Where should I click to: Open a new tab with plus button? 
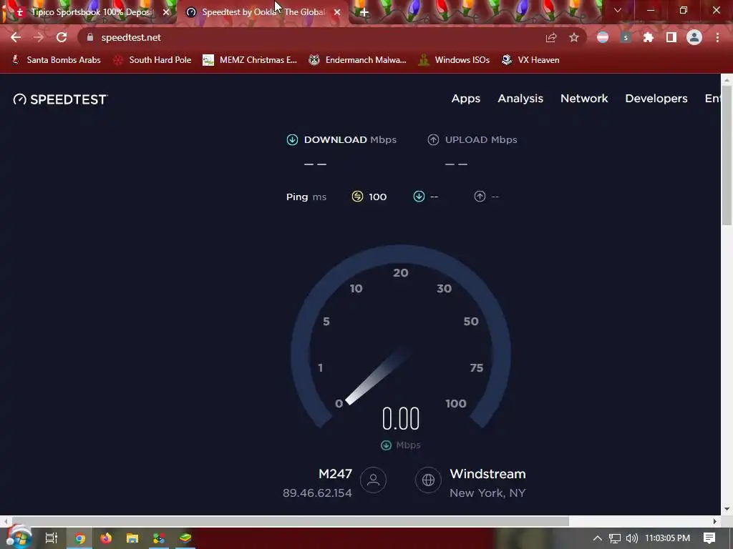coord(364,12)
